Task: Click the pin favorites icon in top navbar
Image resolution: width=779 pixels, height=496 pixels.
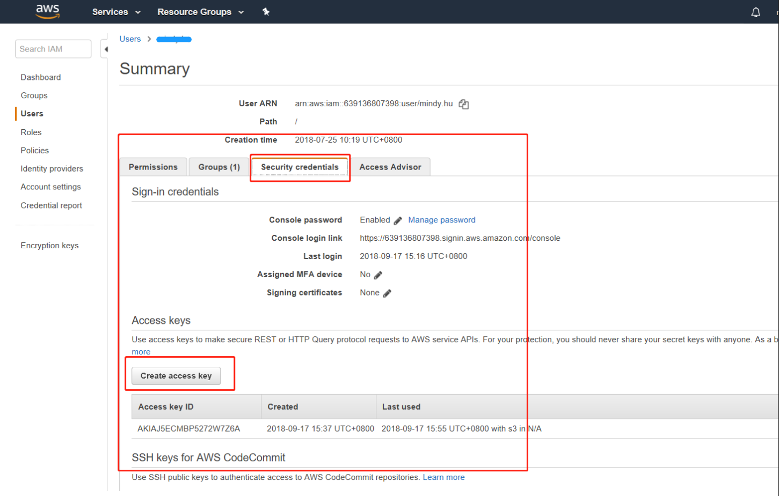Action: 266,11
